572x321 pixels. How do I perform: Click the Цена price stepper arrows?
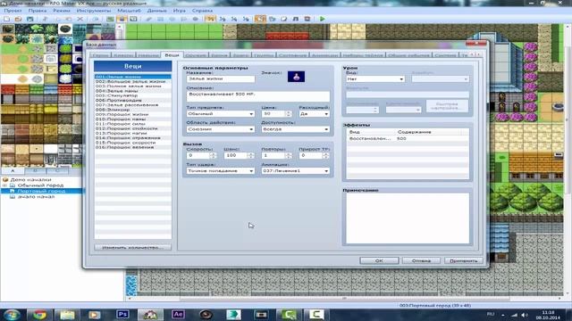[x=289, y=113]
